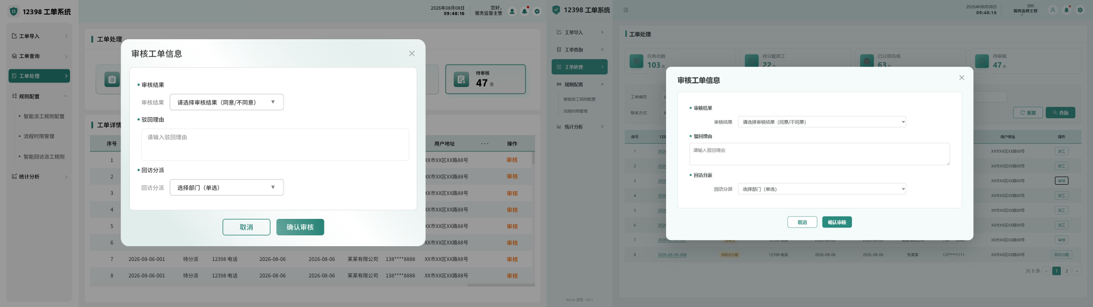Image resolution: width=1093 pixels, height=307 pixels.
Task: Click clipboard card icon in left mockup
Action: click(112, 80)
